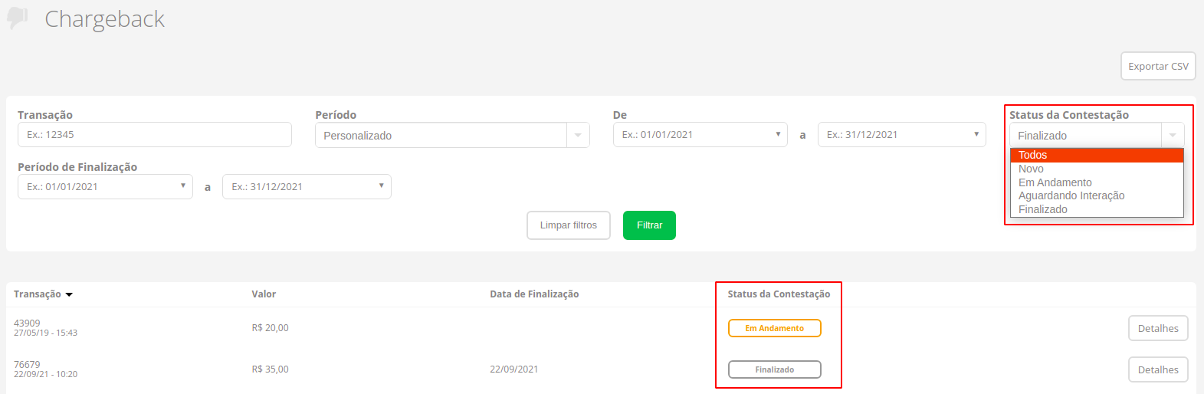
Task: Choose Todos in status list
Action: click(x=1097, y=155)
